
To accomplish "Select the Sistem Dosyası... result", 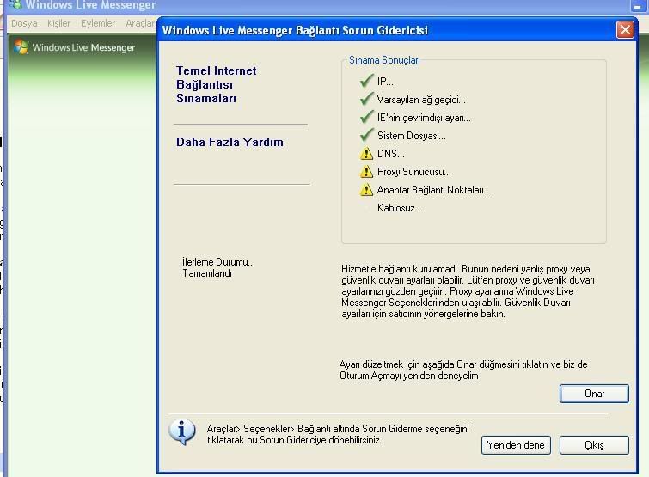I will (x=412, y=136).
